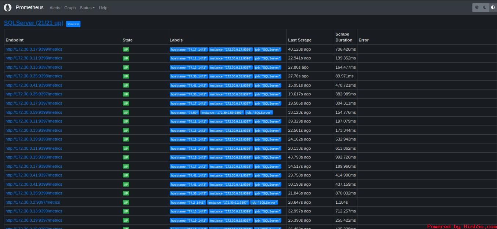
Task: Open the Status dropdown menu
Action: [x=87, y=8]
